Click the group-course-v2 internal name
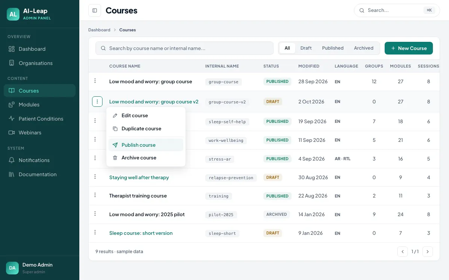Image resolution: width=449 pixels, height=280 pixels. pos(227,102)
